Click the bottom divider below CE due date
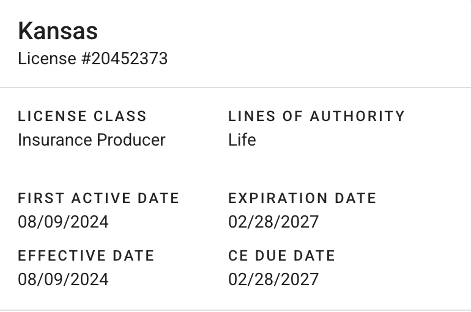This screenshot has width=471, height=312. [236, 310]
